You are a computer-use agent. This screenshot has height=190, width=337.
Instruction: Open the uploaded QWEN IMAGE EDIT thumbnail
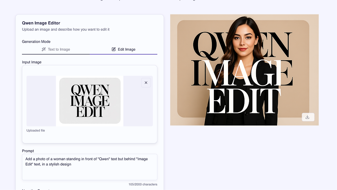[x=90, y=101]
